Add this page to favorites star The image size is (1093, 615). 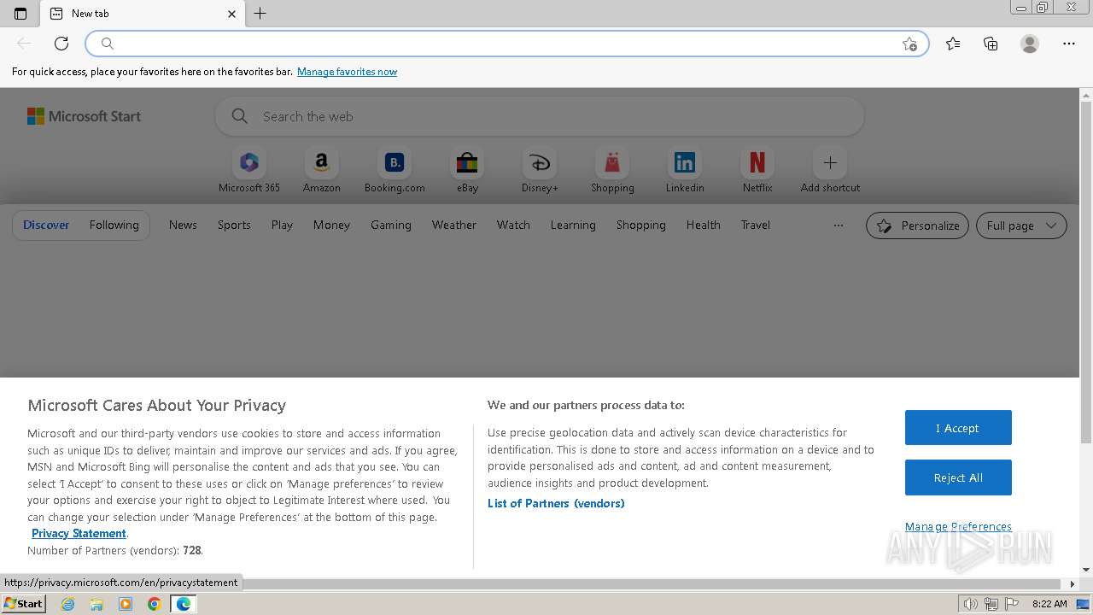click(909, 44)
